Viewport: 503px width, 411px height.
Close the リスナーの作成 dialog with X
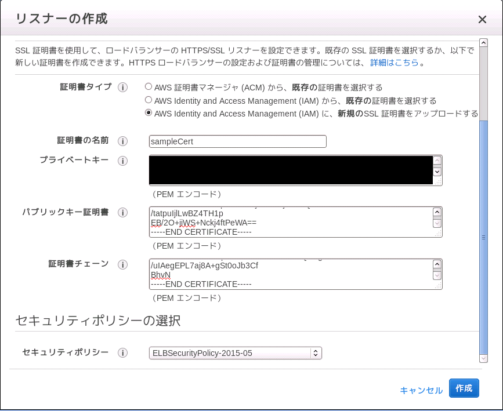(482, 20)
